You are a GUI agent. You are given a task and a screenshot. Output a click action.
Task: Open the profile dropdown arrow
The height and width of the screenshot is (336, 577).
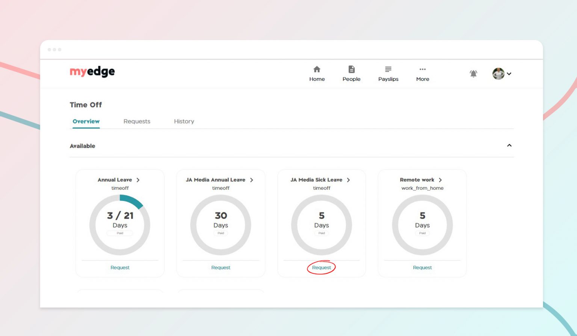point(509,74)
